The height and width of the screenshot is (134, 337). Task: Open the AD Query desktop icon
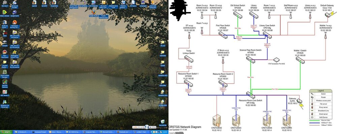pyautogui.click(x=133, y=4)
